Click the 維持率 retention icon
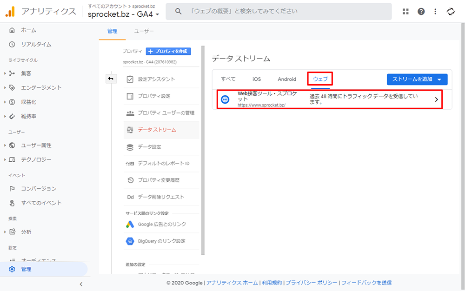The width and height of the screenshot is (465, 291). coord(12,116)
